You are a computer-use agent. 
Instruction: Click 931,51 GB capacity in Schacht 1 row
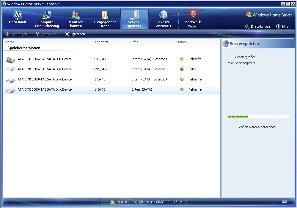tap(102, 59)
